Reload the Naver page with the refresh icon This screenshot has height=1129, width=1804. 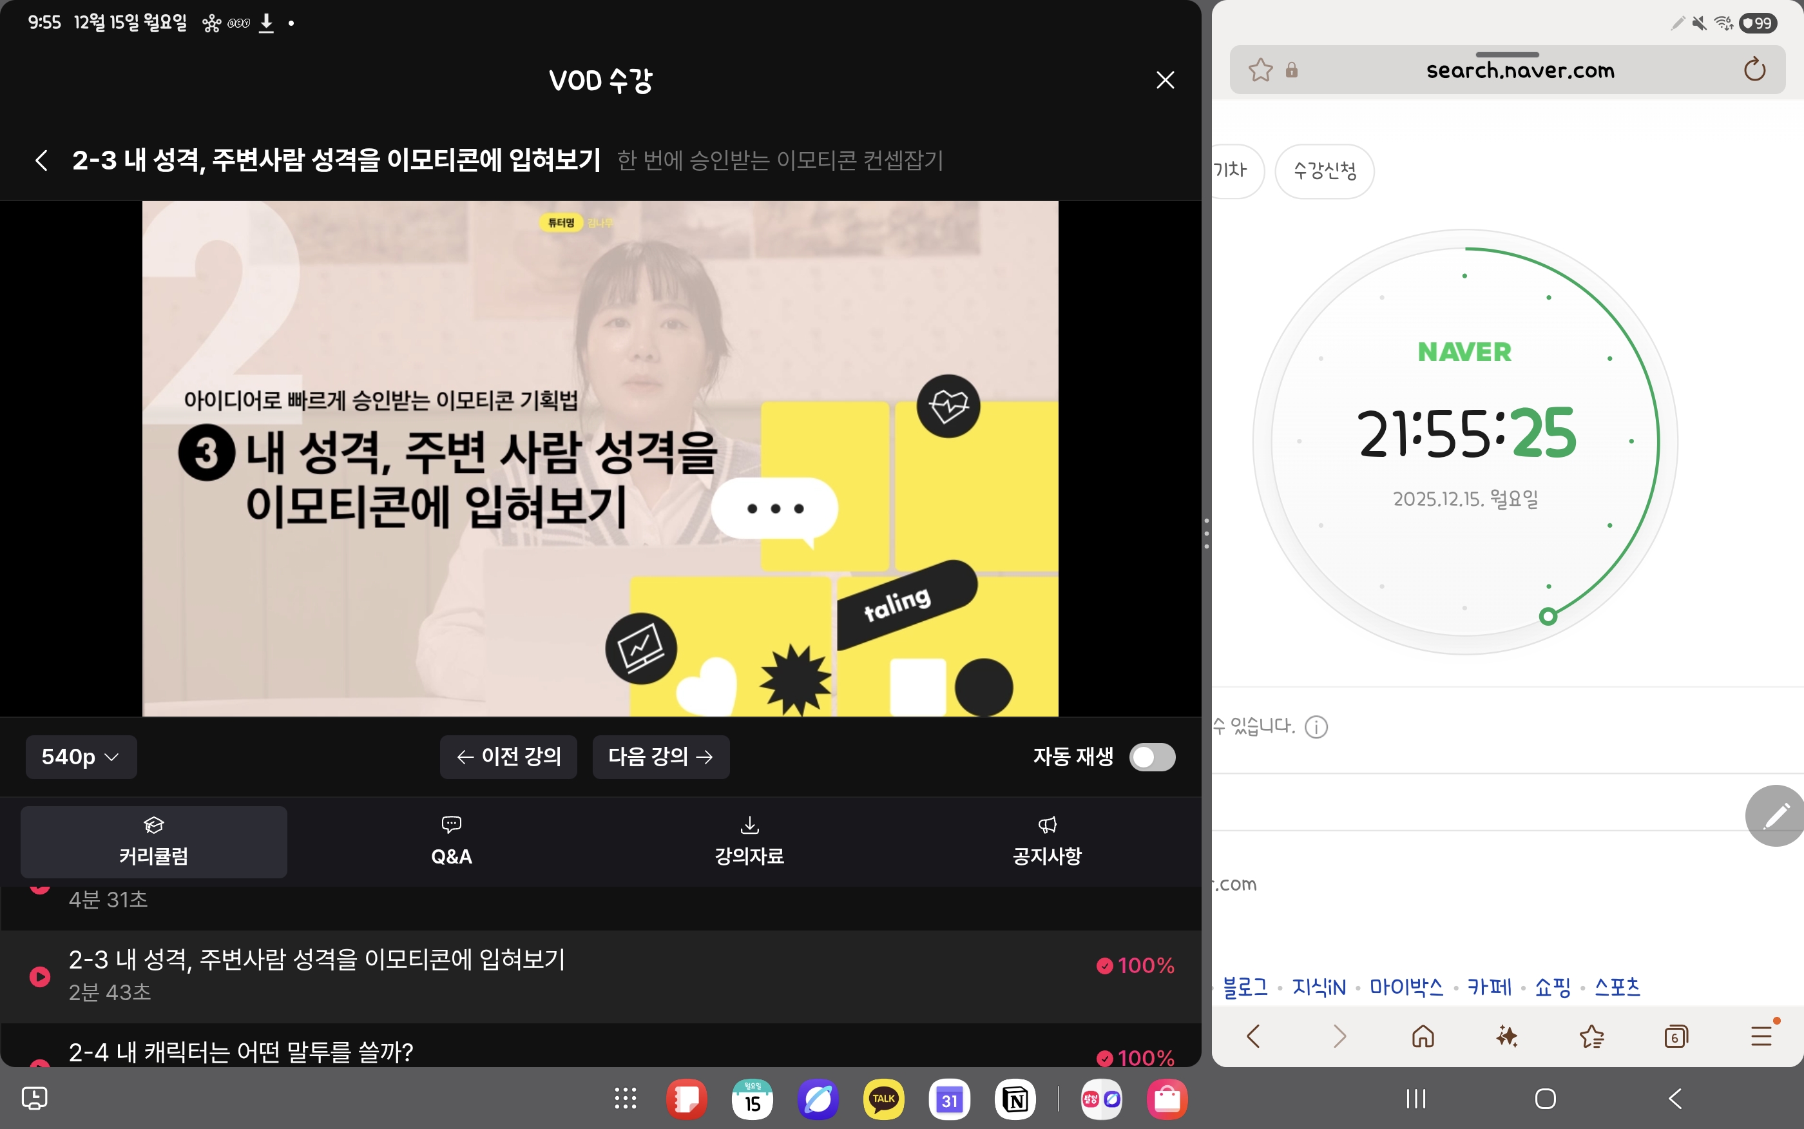[1754, 70]
